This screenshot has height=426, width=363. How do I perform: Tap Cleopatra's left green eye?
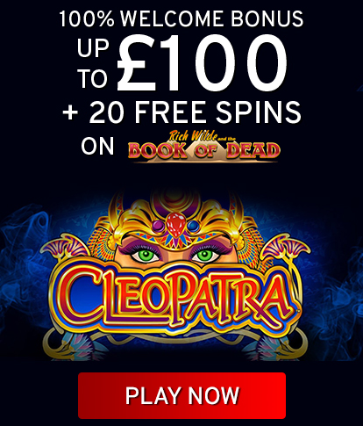coord(146,255)
